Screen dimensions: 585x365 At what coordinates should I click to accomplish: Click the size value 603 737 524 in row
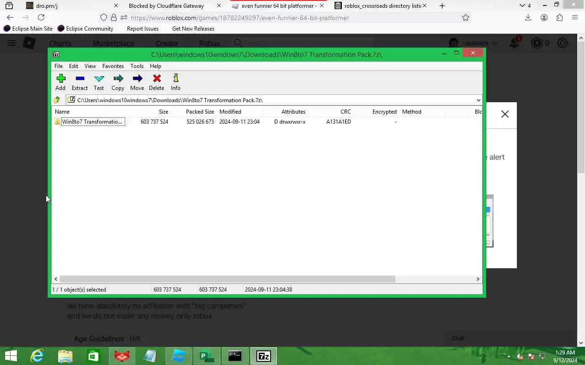click(154, 122)
